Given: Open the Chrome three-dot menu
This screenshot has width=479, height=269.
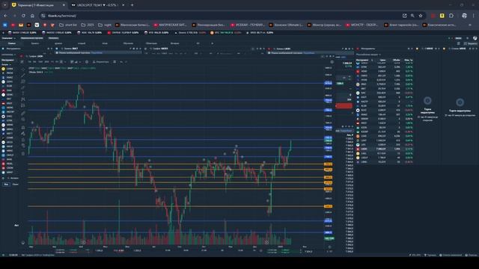Looking at the screenshot, I should click(474, 16).
